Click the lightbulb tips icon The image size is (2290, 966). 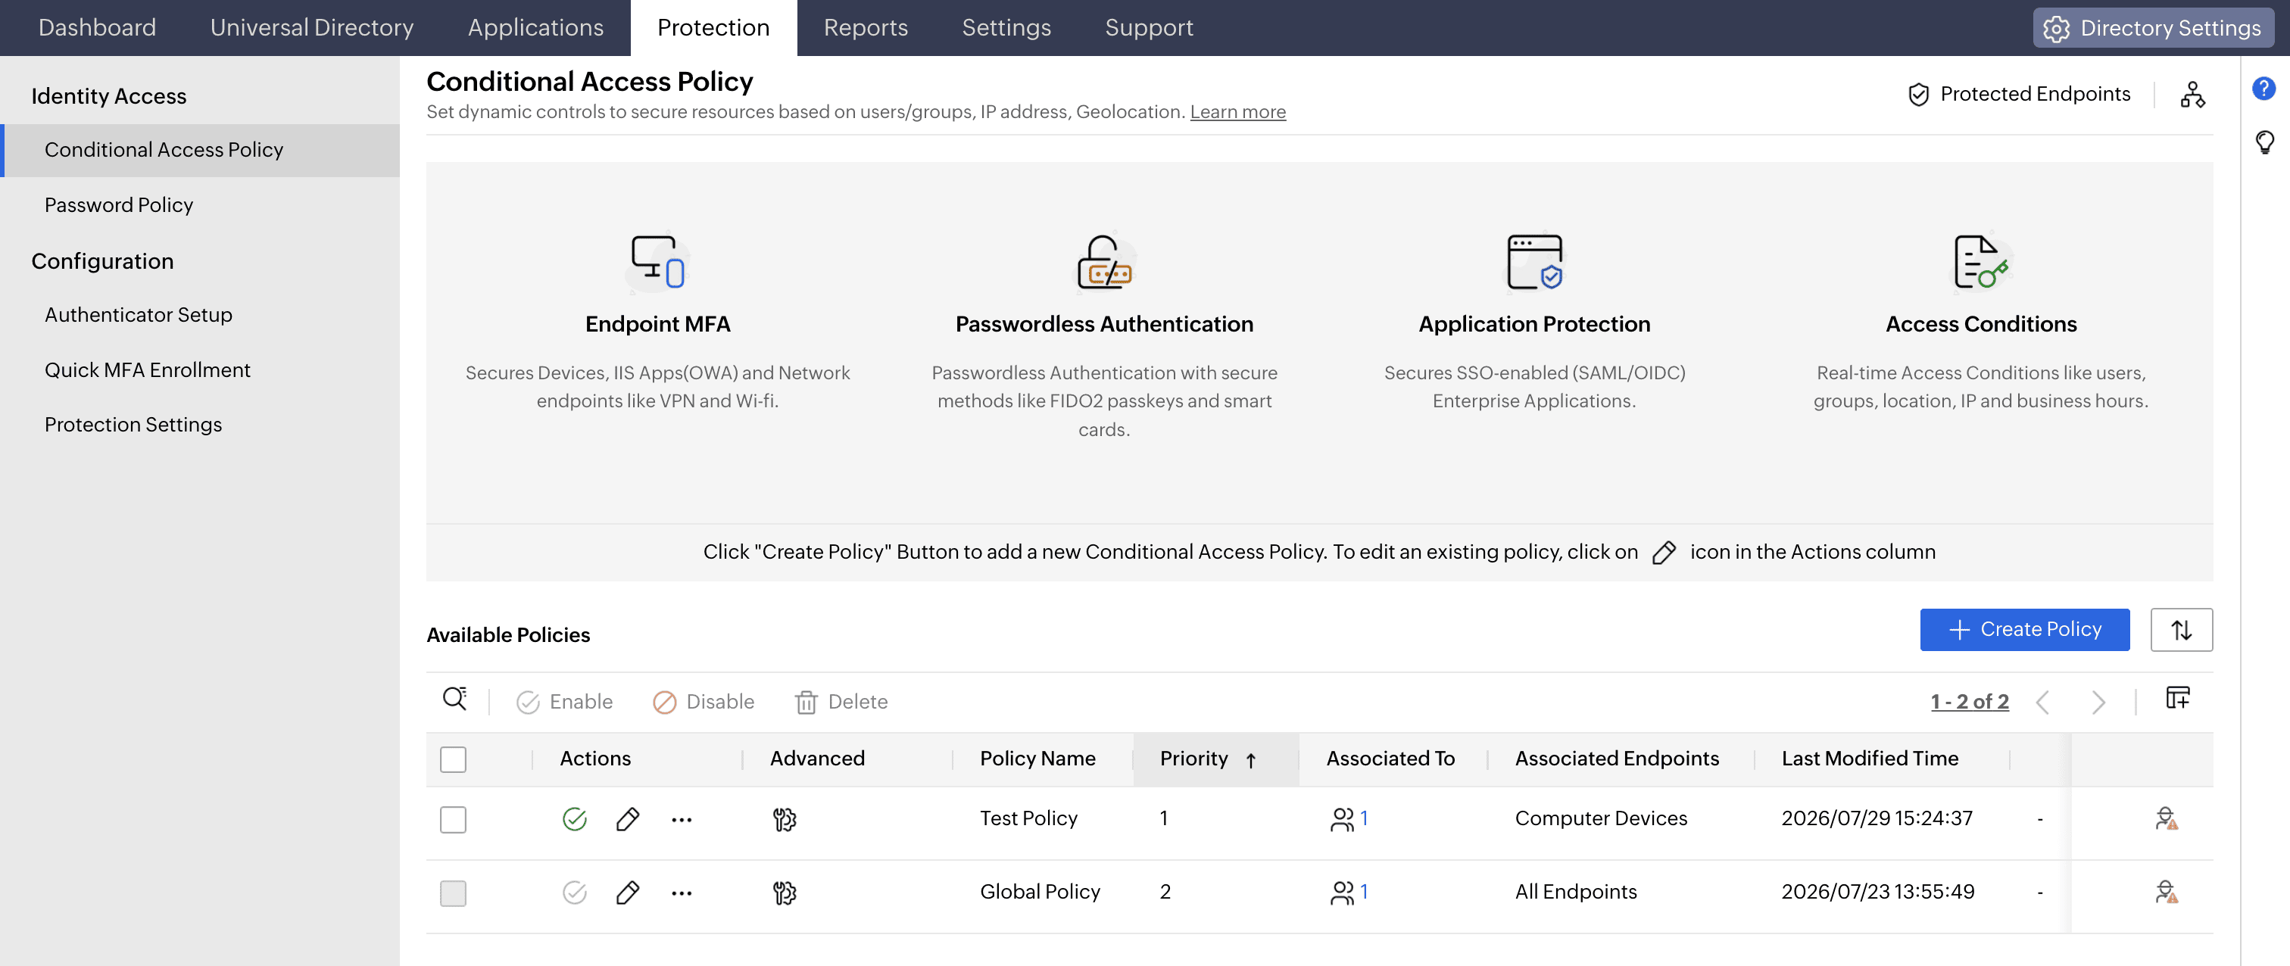click(x=2264, y=142)
